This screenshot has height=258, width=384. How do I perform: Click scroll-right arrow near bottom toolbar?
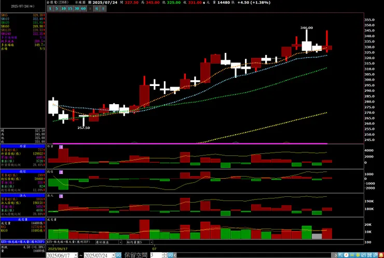(336, 255)
